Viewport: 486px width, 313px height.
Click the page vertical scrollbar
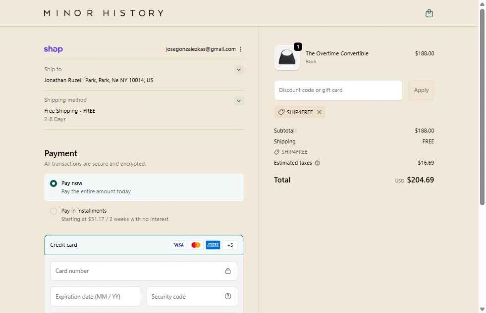[x=482, y=107]
